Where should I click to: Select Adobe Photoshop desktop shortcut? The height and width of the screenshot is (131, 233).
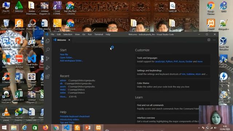click(x=224, y=61)
